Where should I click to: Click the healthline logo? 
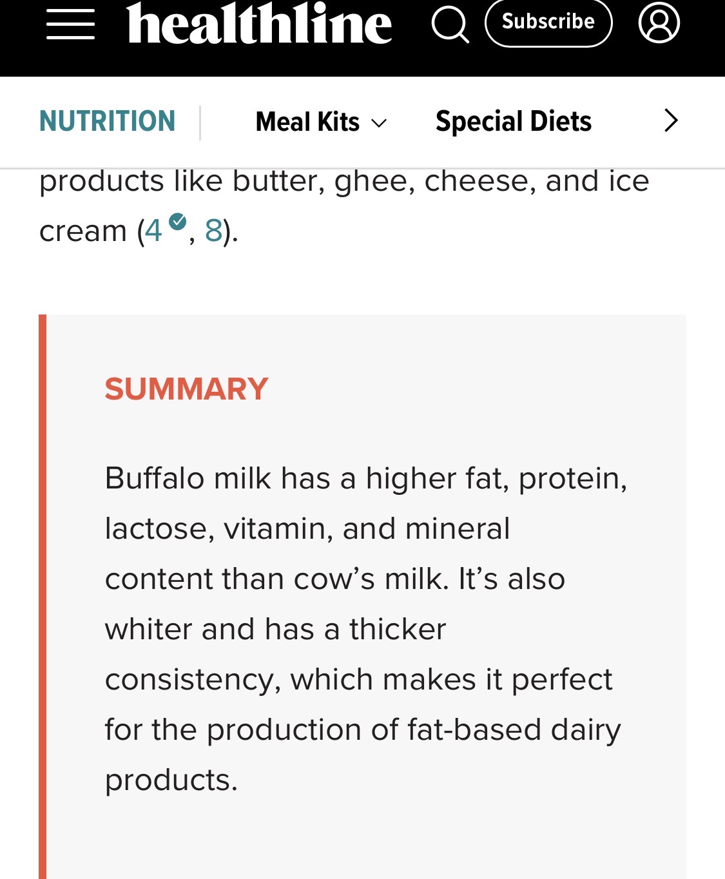(x=259, y=24)
